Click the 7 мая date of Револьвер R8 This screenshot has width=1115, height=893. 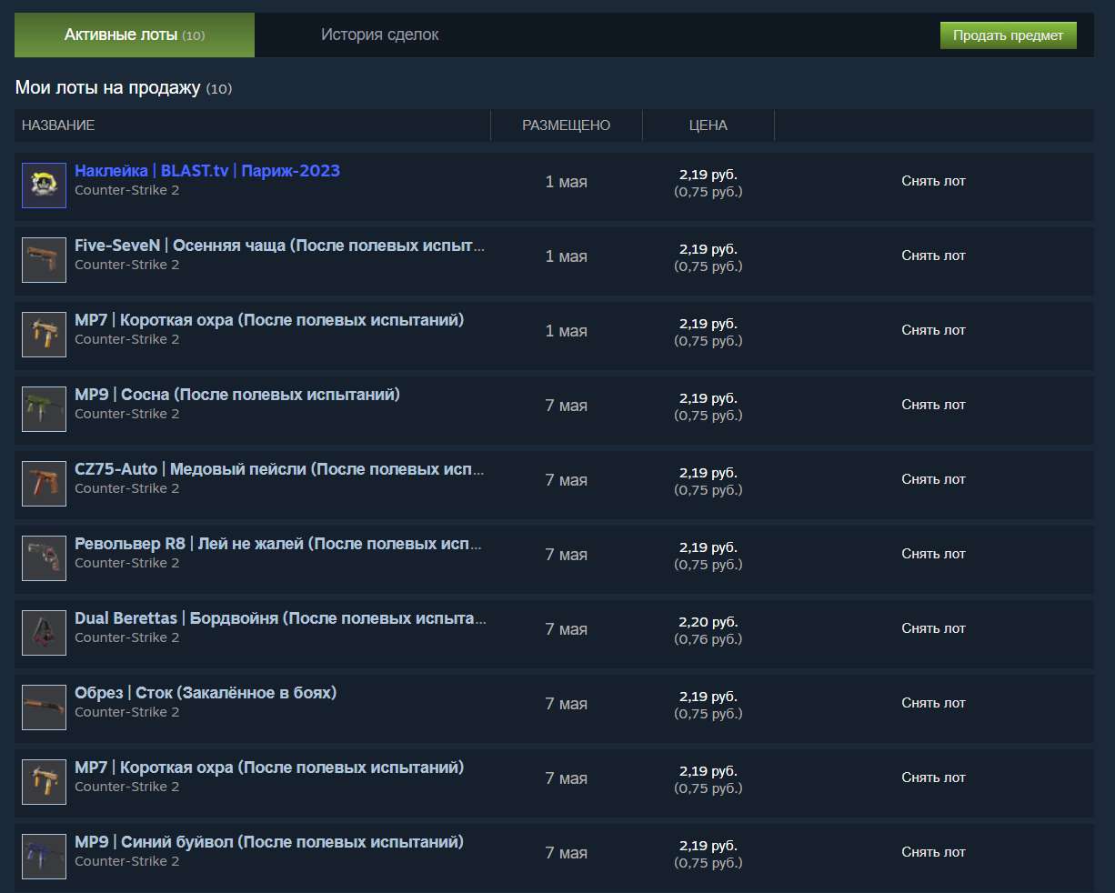point(567,555)
